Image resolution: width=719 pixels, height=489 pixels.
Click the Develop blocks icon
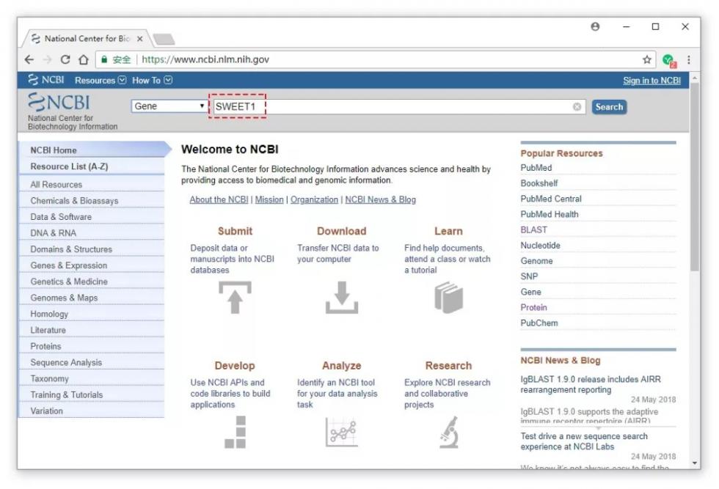[236, 432]
